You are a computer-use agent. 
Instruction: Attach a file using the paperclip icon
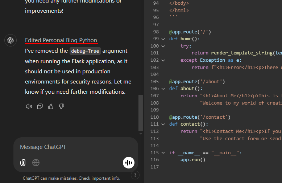pos(23,162)
